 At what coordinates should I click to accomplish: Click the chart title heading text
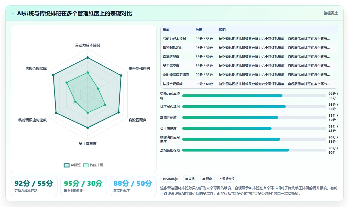[x=74, y=13]
